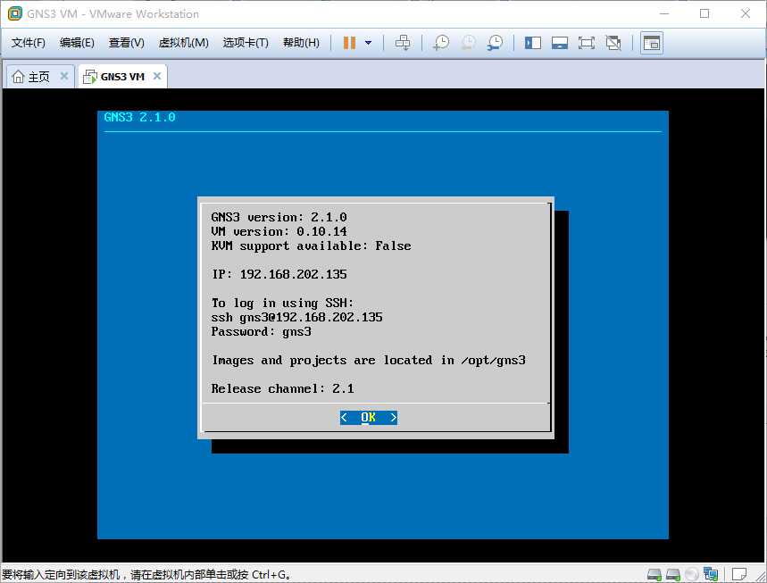Open the power options dropdown arrow
This screenshot has width=767, height=583.
tap(369, 43)
